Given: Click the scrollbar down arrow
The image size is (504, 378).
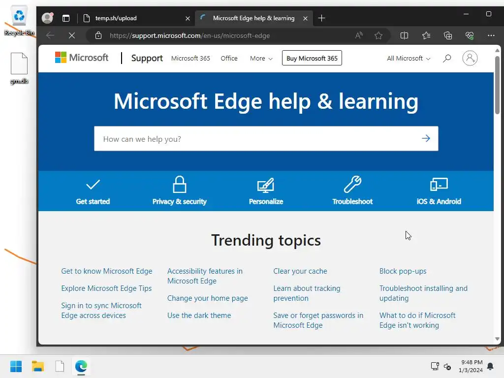Looking at the screenshot, I should (x=497, y=339).
